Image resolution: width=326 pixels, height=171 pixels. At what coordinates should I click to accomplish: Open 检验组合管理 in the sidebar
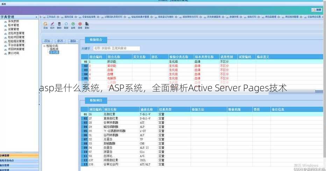(x=16, y=41)
